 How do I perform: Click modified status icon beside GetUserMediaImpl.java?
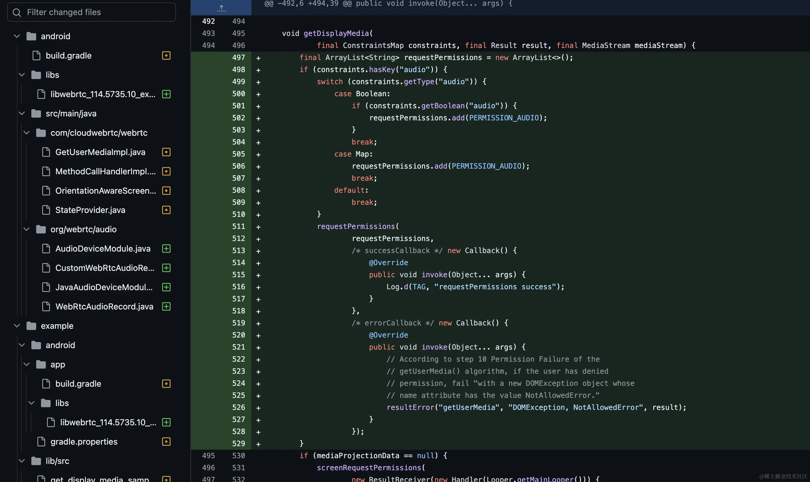coord(166,152)
